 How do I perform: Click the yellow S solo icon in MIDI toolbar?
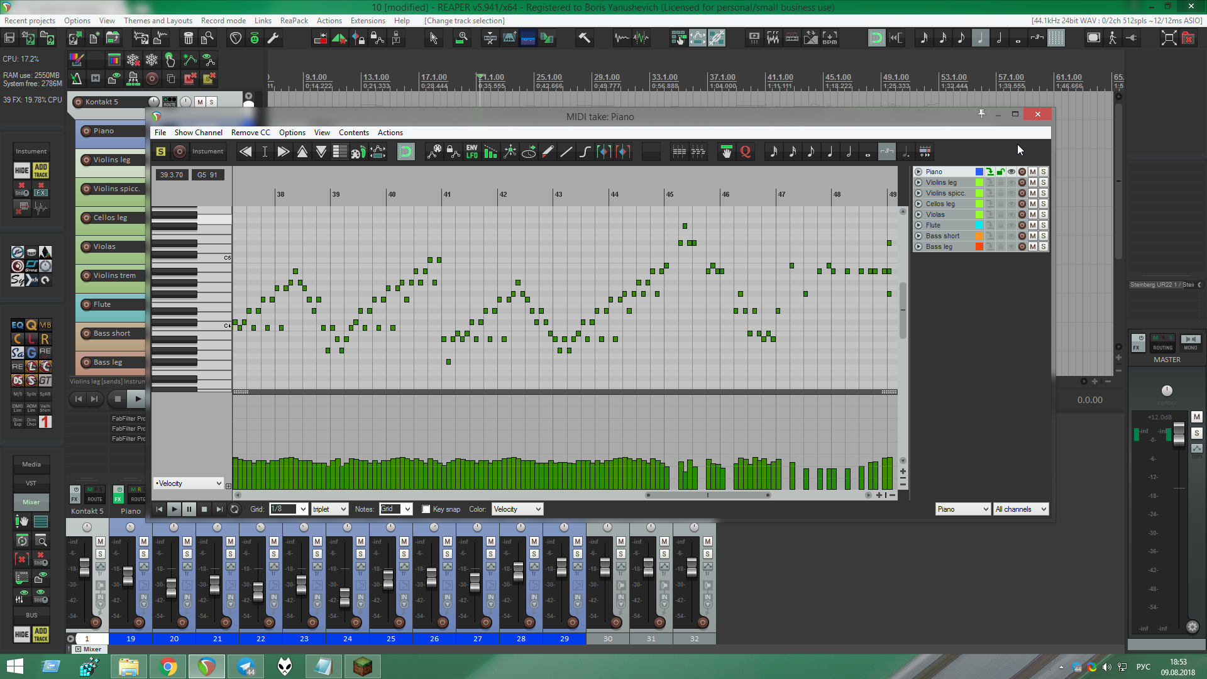click(x=161, y=152)
